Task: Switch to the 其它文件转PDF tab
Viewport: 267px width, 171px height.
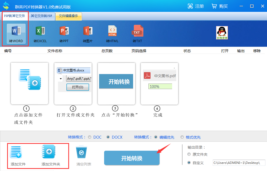Action: [x=42, y=16]
